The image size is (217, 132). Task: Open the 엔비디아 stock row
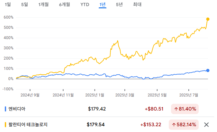(x=107, y=109)
